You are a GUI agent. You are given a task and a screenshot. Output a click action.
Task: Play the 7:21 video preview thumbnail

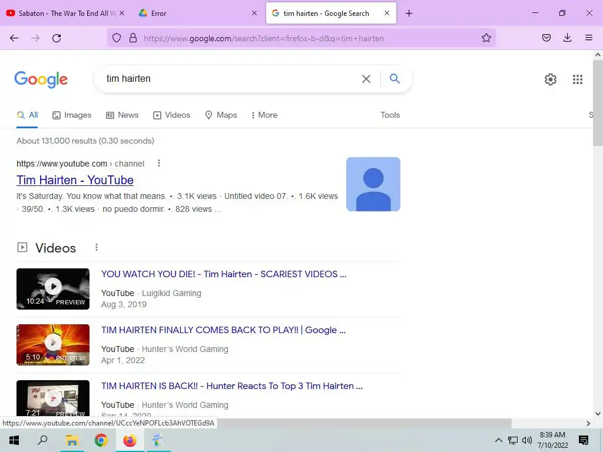pos(53,398)
